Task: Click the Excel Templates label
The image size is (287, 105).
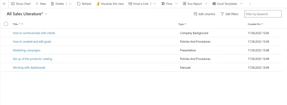Action: [227, 4]
